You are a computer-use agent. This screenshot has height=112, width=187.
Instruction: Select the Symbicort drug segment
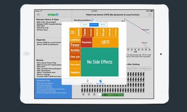[x=94, y=25]
